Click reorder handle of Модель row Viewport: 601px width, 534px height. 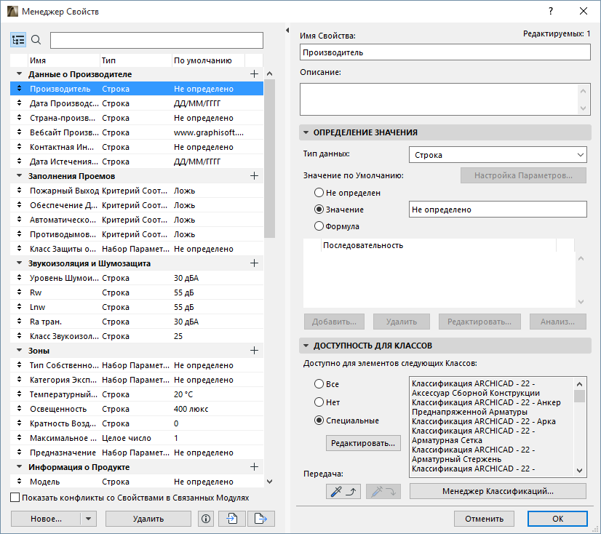pyautogui.click(x=19, y=482)
